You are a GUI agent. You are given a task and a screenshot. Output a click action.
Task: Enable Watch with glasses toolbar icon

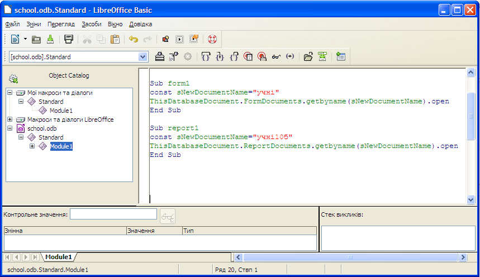click(x=276, y=56)
